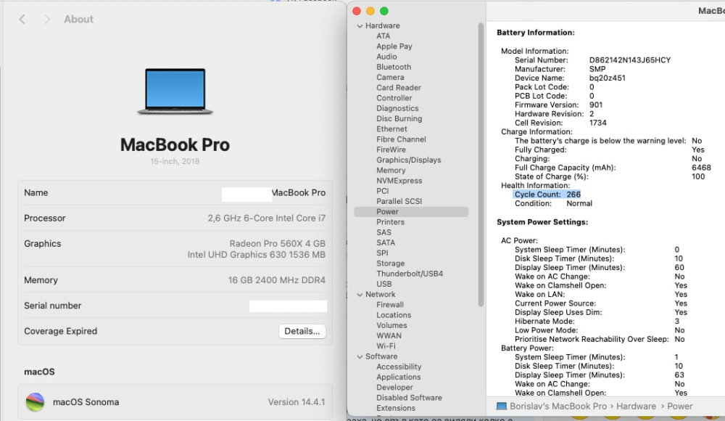Click the green zoom window button
The height and width of the screenshot is (421, 725).
384,11
